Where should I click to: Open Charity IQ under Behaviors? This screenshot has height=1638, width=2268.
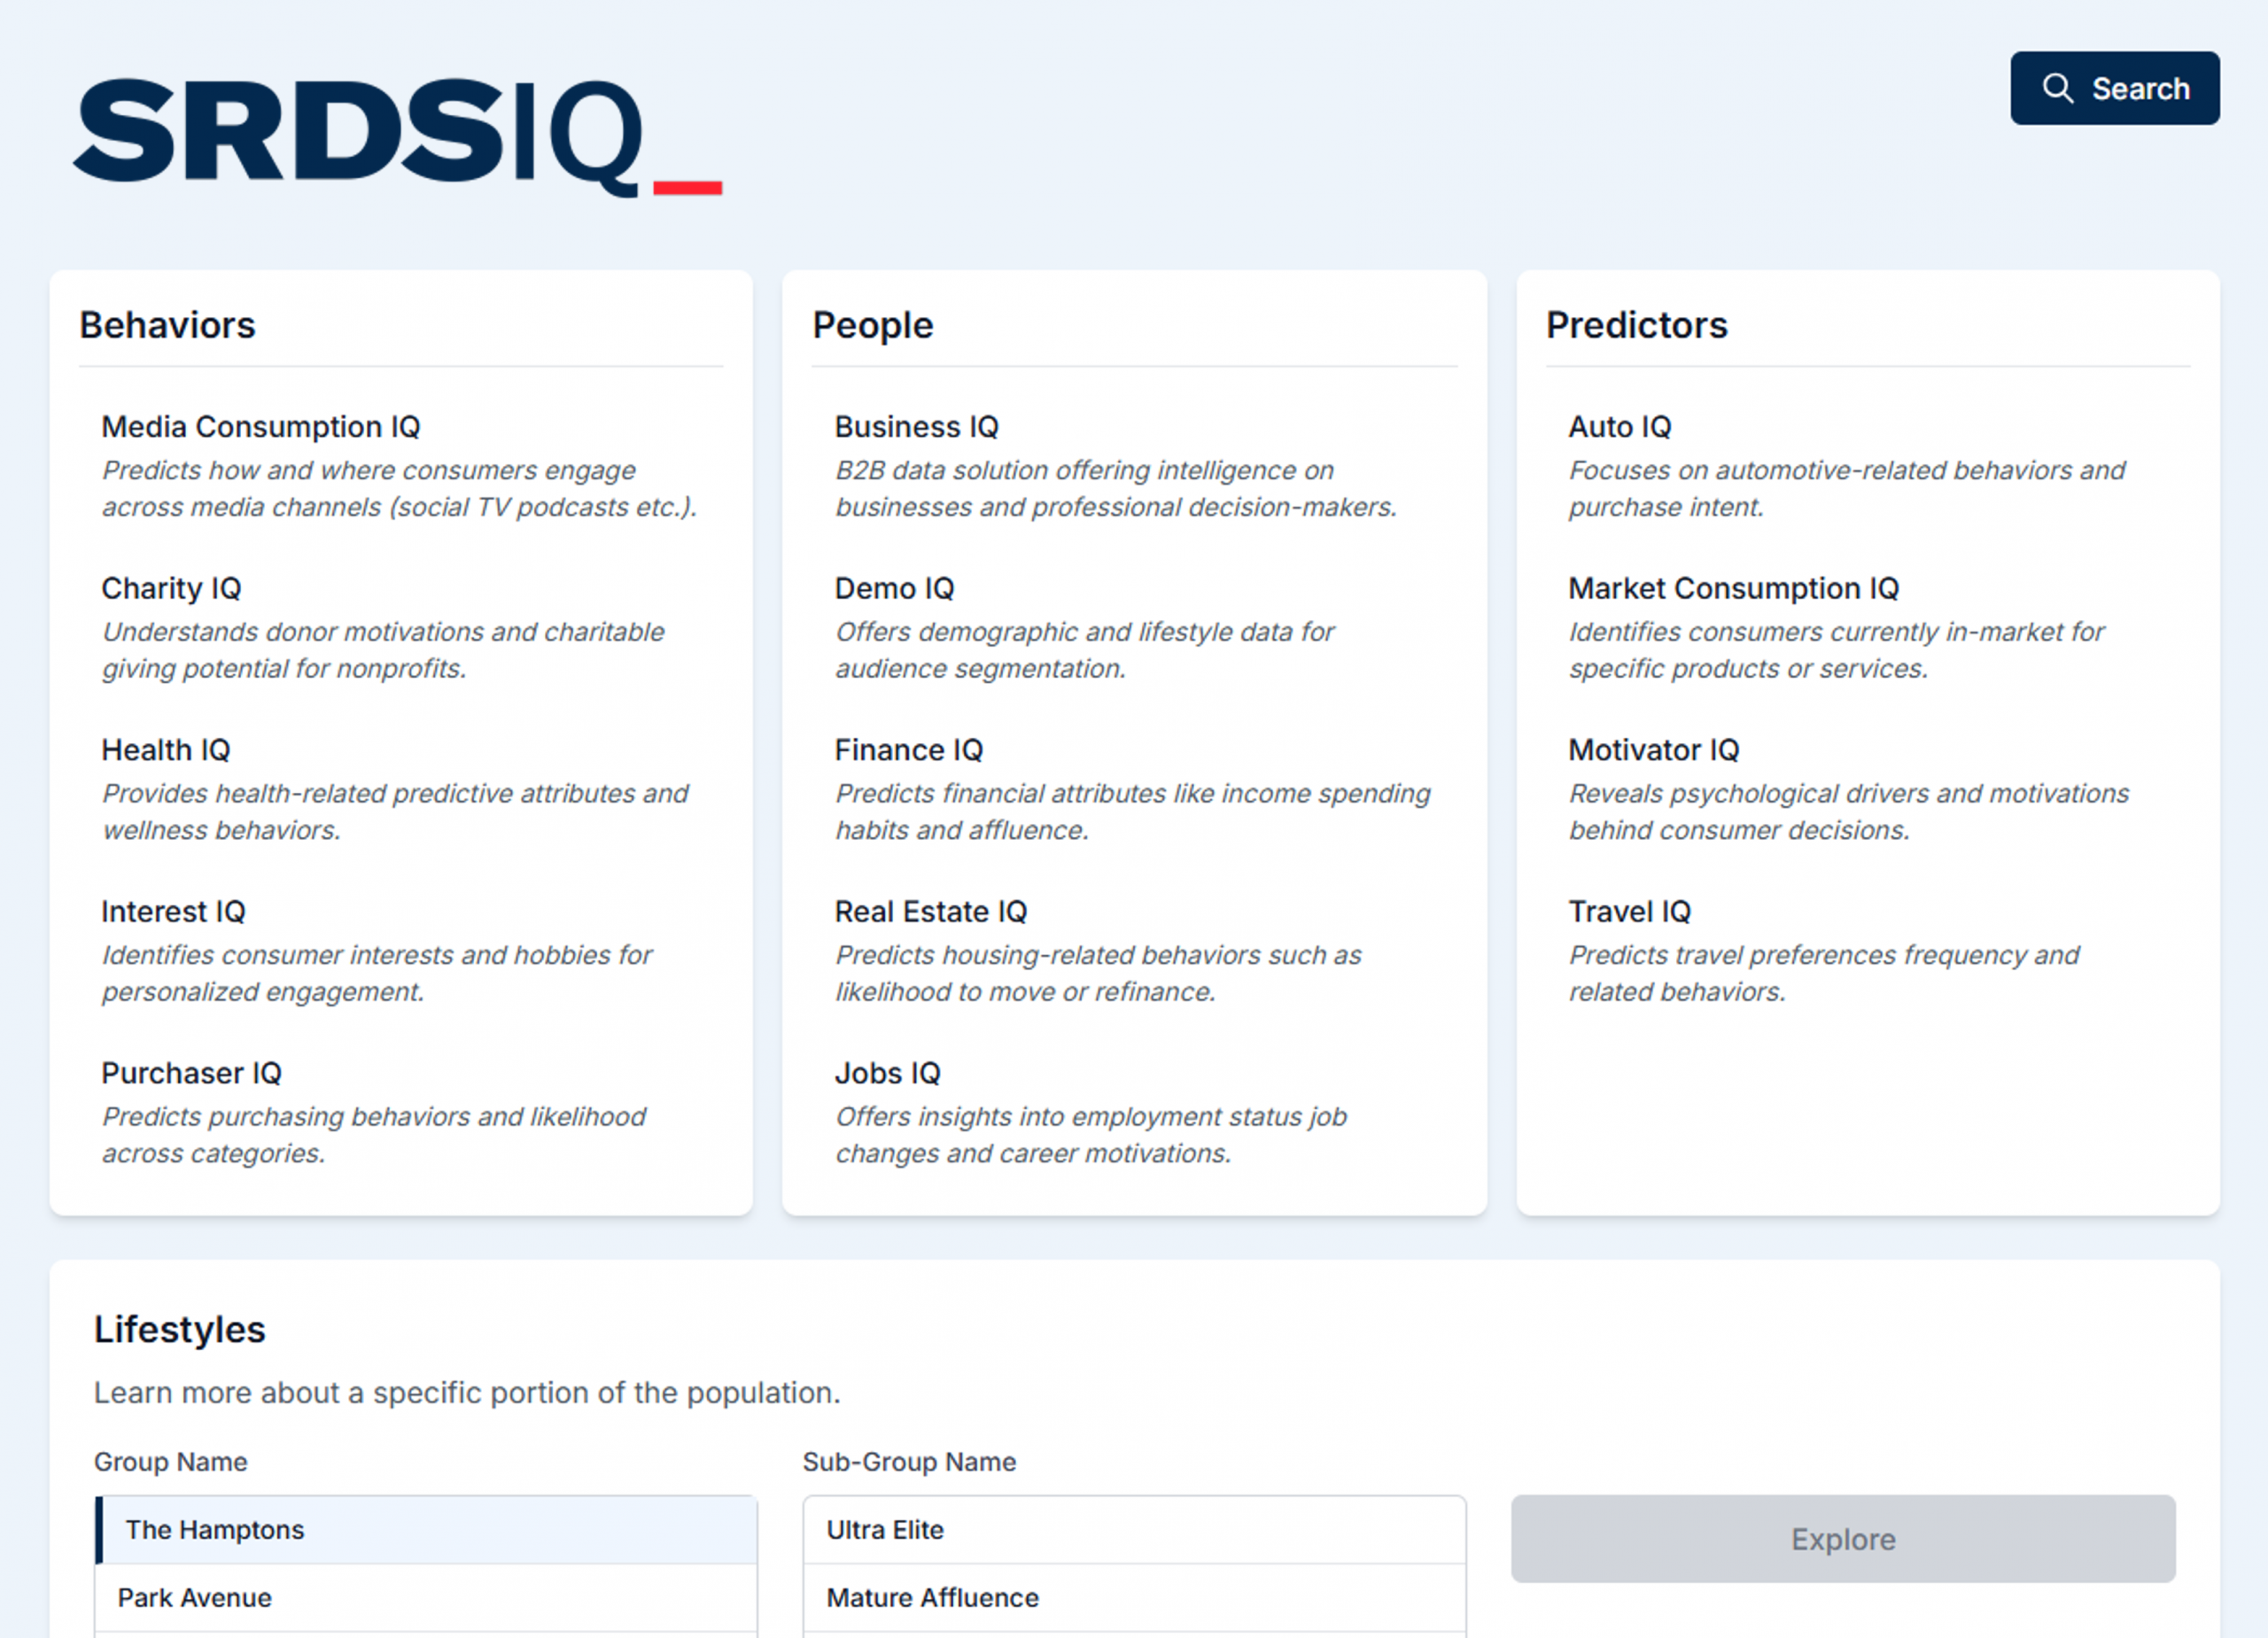pos(171,588)
